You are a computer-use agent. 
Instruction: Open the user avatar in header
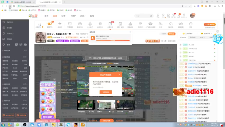192,16
